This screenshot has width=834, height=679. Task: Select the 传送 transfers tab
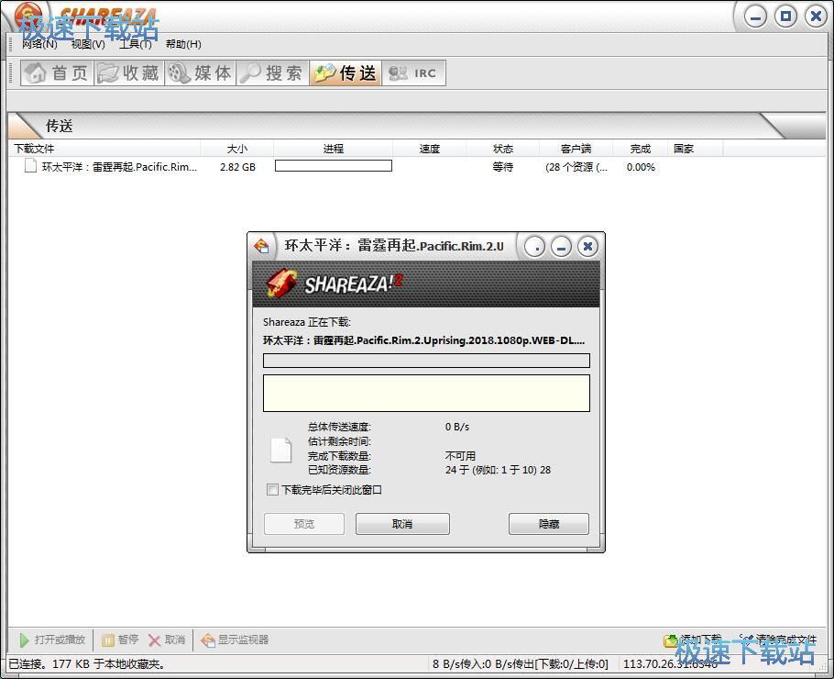[346, 73]
